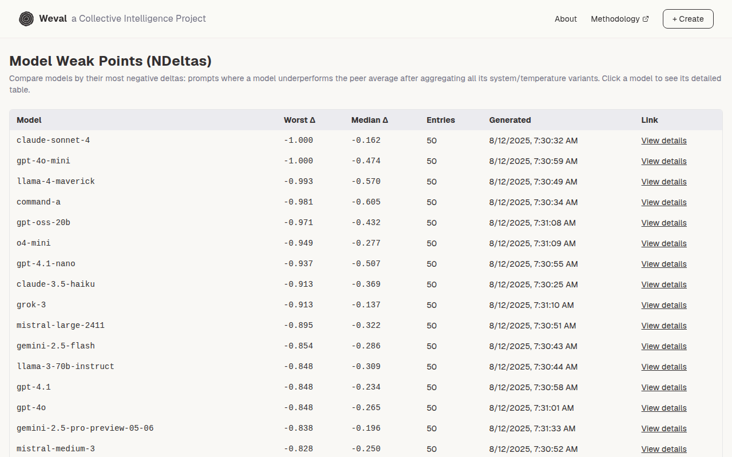Click the -0.993 worst delta value
This screenshot has height=457, width=732.
click(299, 182)
